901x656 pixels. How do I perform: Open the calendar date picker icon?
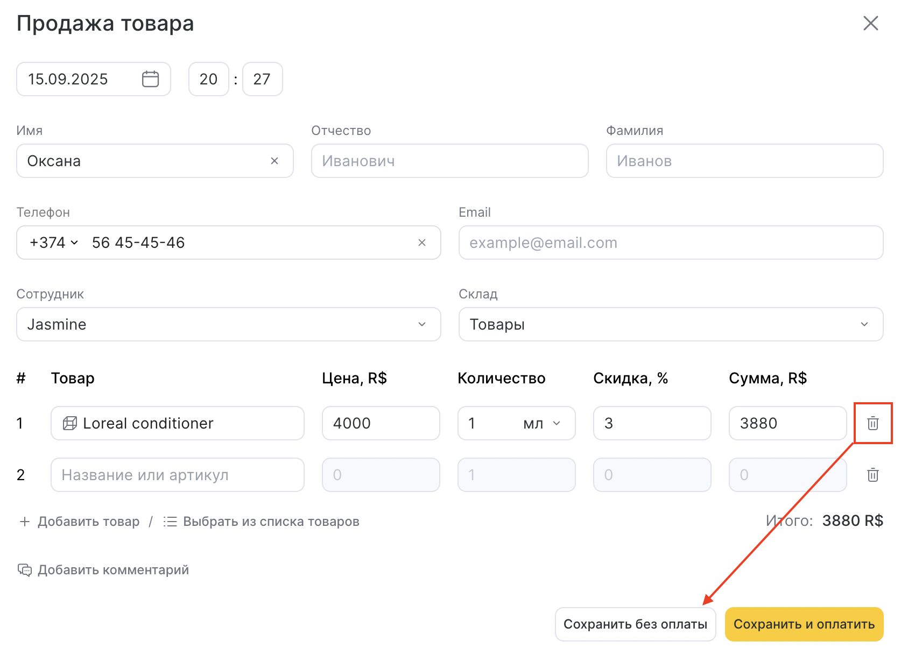[x=150, y=79]
